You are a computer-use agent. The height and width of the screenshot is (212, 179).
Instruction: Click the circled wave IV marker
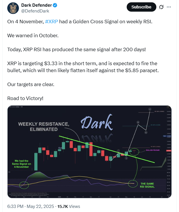point(146,133)
